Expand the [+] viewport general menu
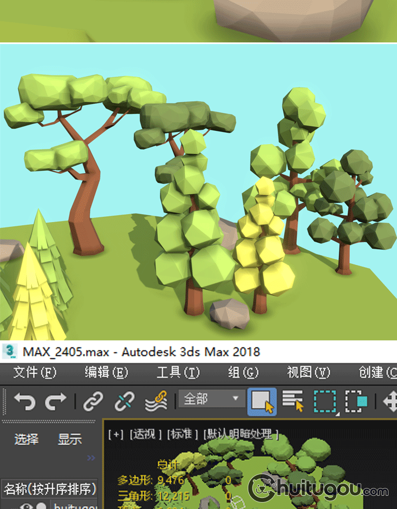397x509 pixels. click(115, 434)
